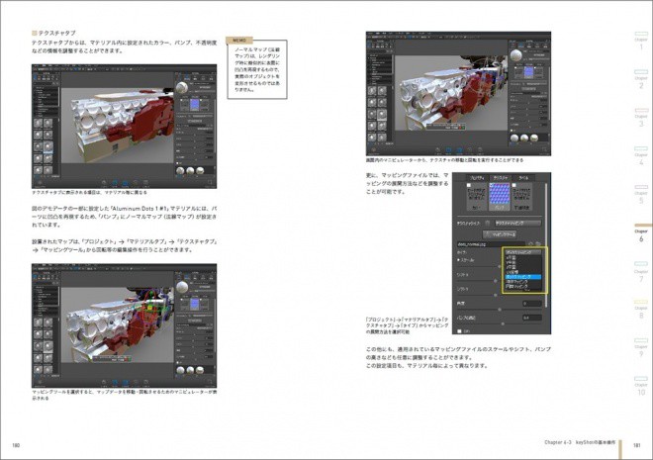Click the large panel's vertical scrollbar
653x460 pixels.
click(546, 245)
